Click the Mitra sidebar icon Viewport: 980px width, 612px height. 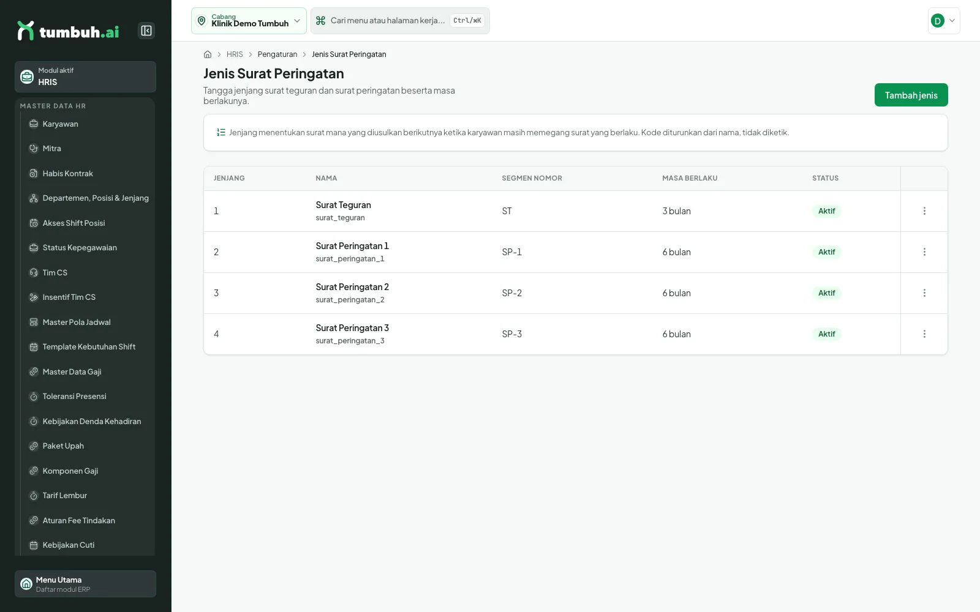pos(34,149)
